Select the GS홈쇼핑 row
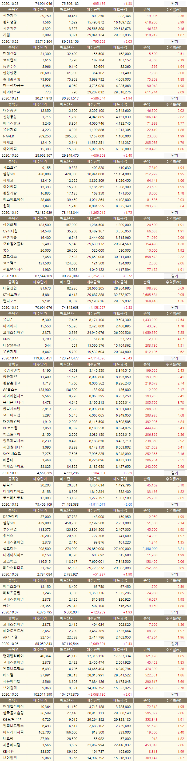The width and height of the screenshot is (187, 761). (93, 390)
